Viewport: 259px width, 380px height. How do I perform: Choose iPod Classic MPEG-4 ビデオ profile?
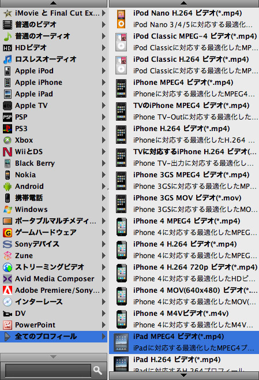(184, 42)
